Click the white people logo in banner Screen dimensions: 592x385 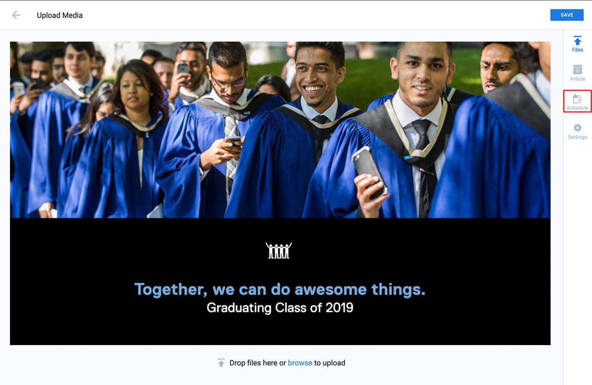[279, 251]
